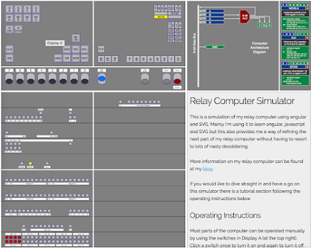The height and width of the screenshot is (248, 312).
Task: Click the 8-bit ALU block in architecture diagram
Action: pos(244,17)
